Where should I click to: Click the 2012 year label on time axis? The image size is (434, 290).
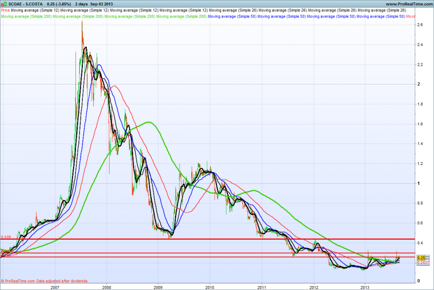tap(314, 287)
